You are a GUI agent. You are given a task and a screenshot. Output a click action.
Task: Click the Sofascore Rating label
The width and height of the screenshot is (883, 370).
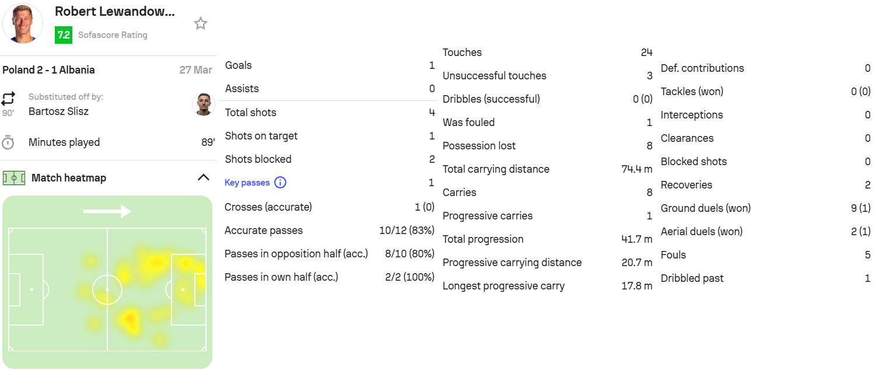tap(113, 35)
